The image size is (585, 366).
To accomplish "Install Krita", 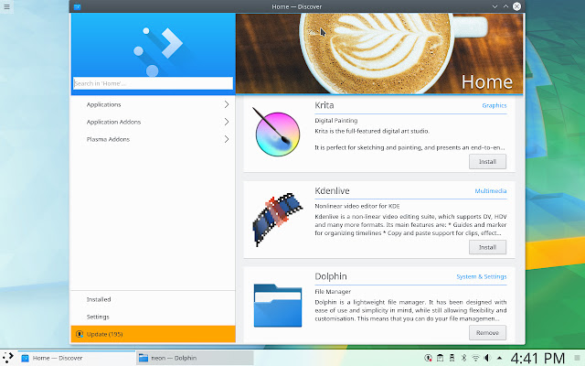I will pyautogui.click(x=487, y=162).
